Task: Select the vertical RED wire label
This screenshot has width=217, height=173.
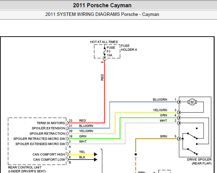Action: tap(102, 77)
